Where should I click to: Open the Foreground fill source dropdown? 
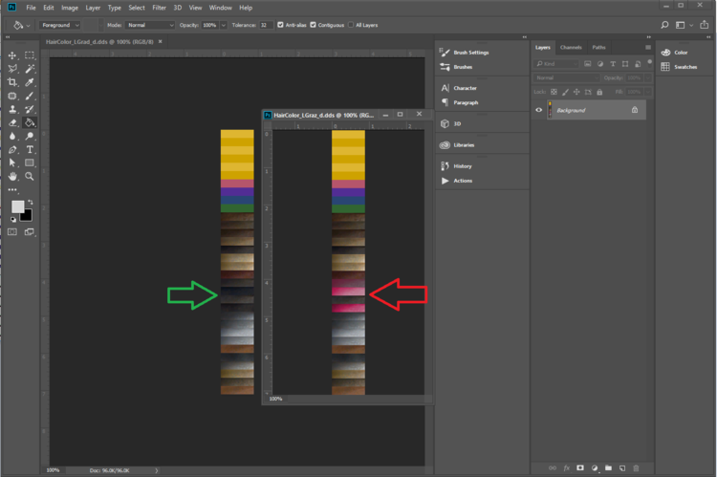pyautogui.click(x=60, y=25)
